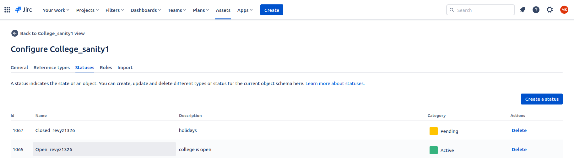
Task: Open the MK profile avatar
Action: coord(564,10)
